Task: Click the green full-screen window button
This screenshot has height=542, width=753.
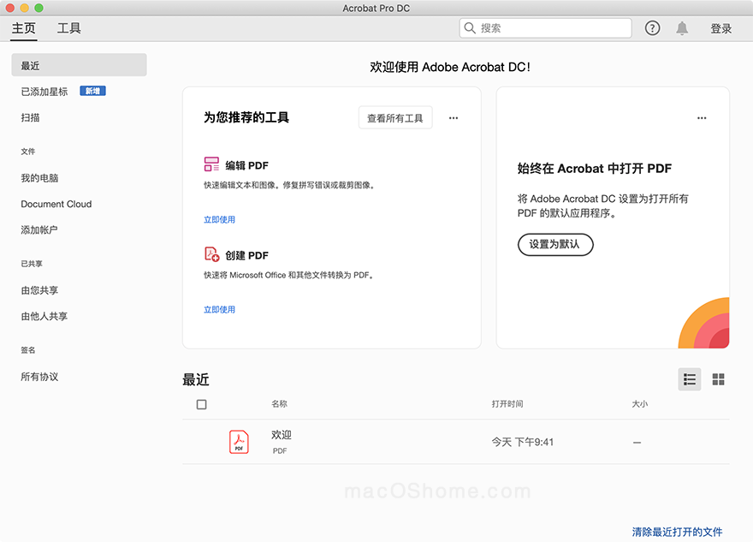Action: pos(39,8)
